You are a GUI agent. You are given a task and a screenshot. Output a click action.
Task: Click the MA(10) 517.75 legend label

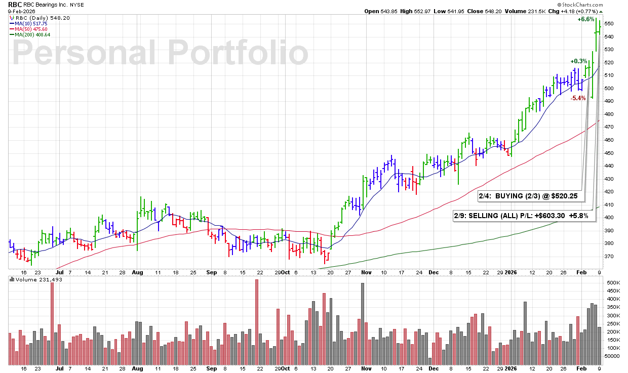click(x=31, y=23)
